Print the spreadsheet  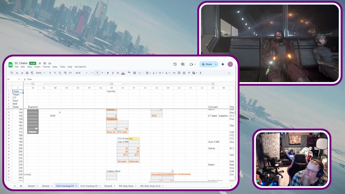point(27,73)
